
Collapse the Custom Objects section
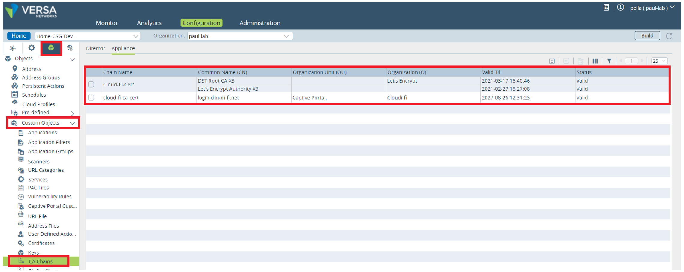72,123
